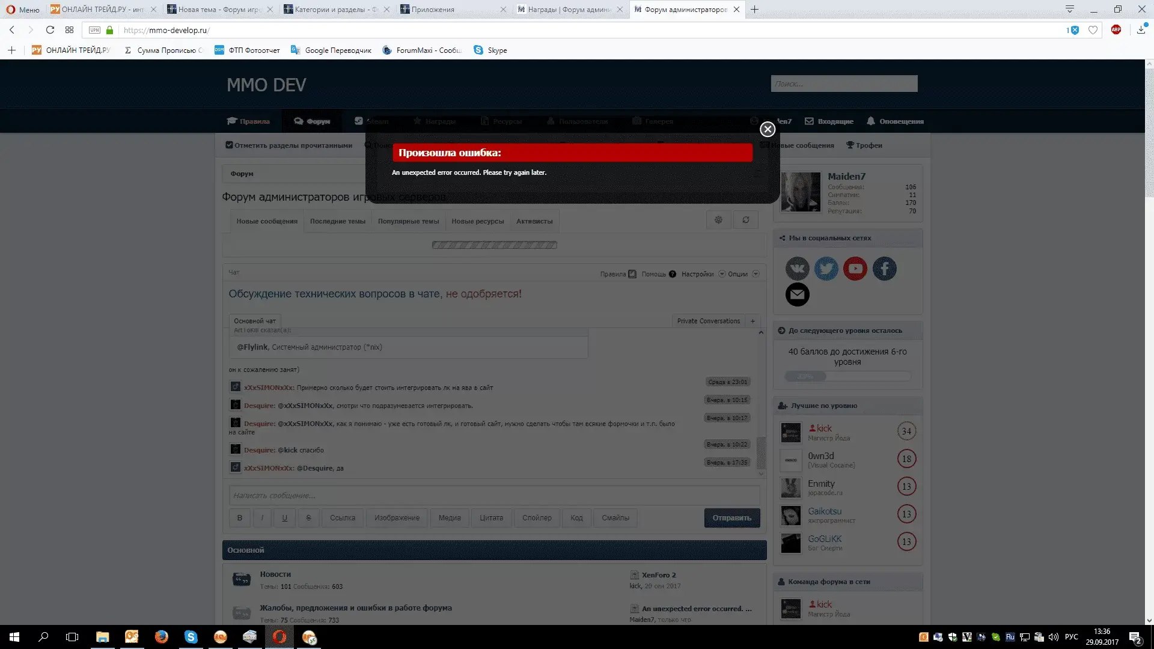
Task: Reload the page
Action: point(50,30)
